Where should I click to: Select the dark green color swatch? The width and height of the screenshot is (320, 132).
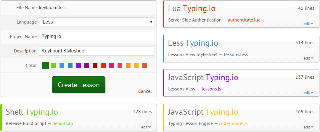(45, 66)
